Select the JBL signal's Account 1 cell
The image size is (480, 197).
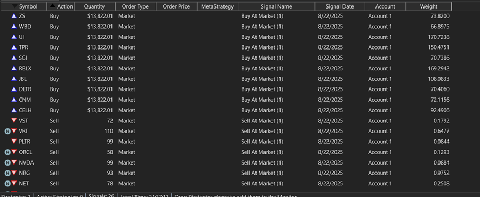[x=380, y=79]
